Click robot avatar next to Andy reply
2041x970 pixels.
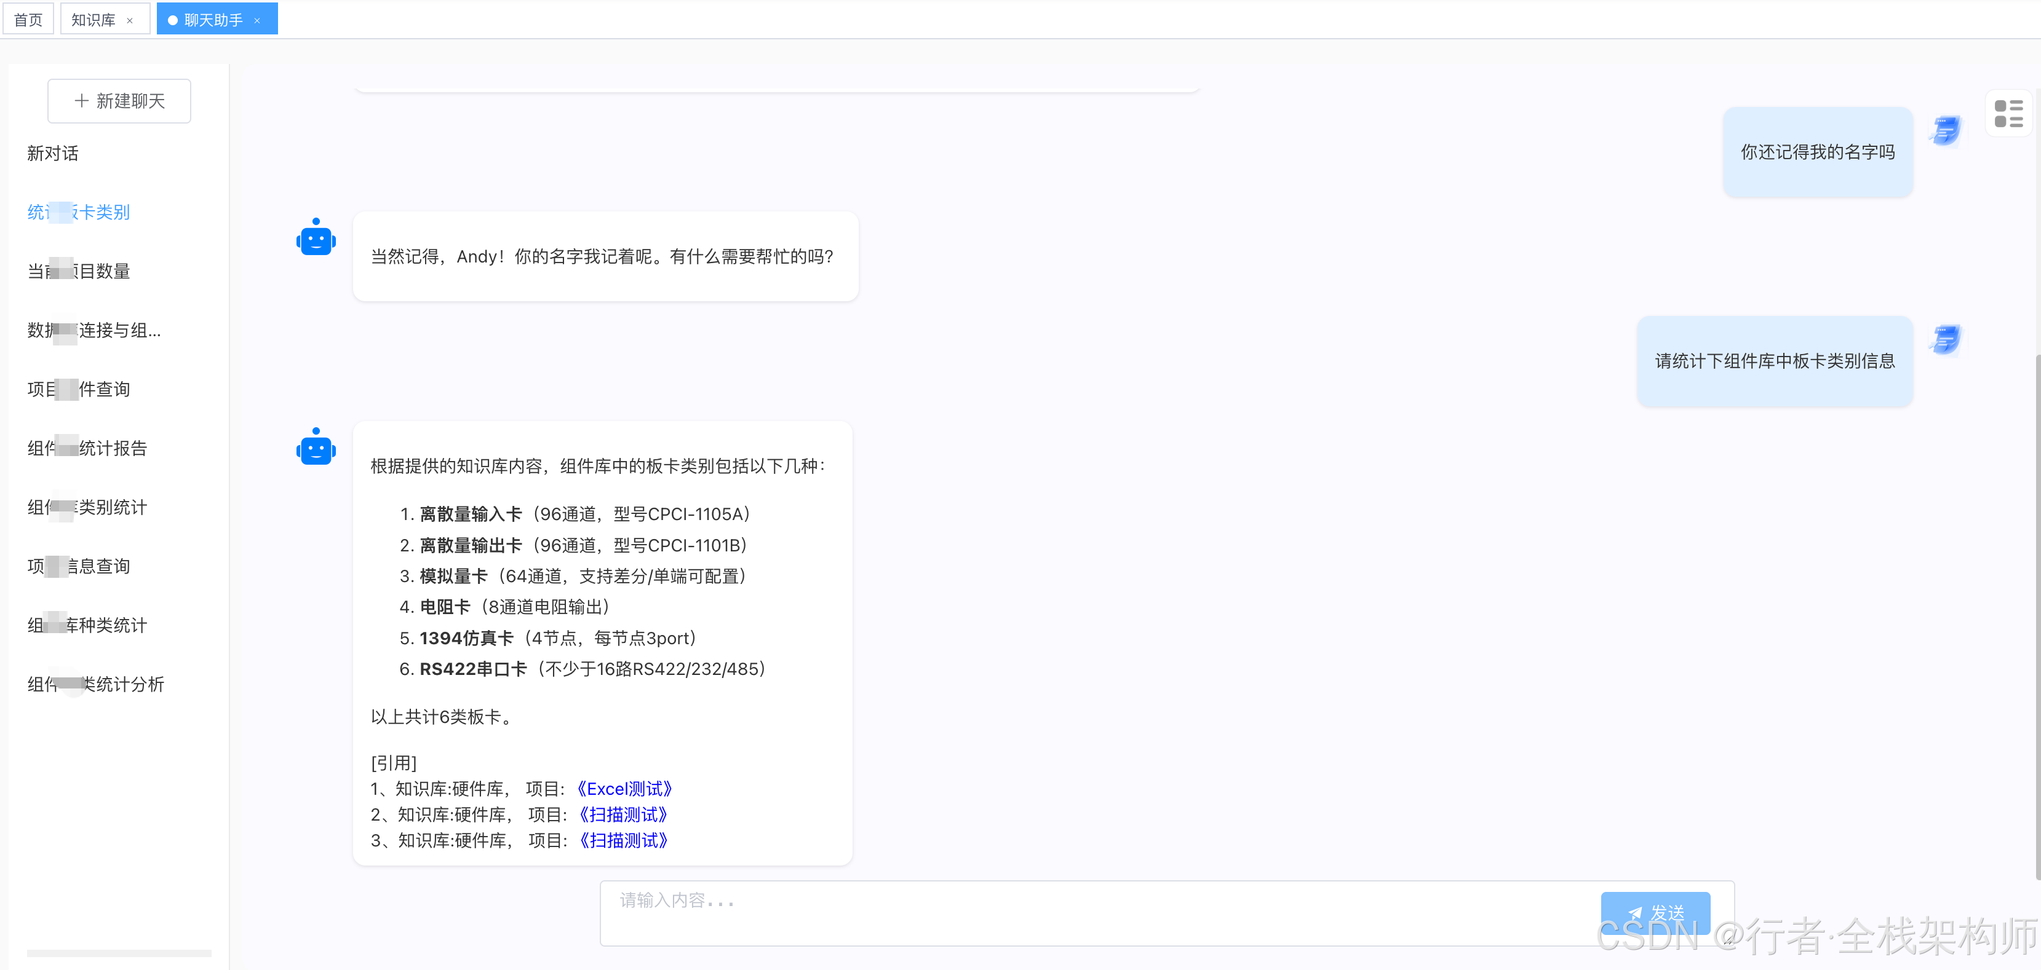click(x=316, y=237)
